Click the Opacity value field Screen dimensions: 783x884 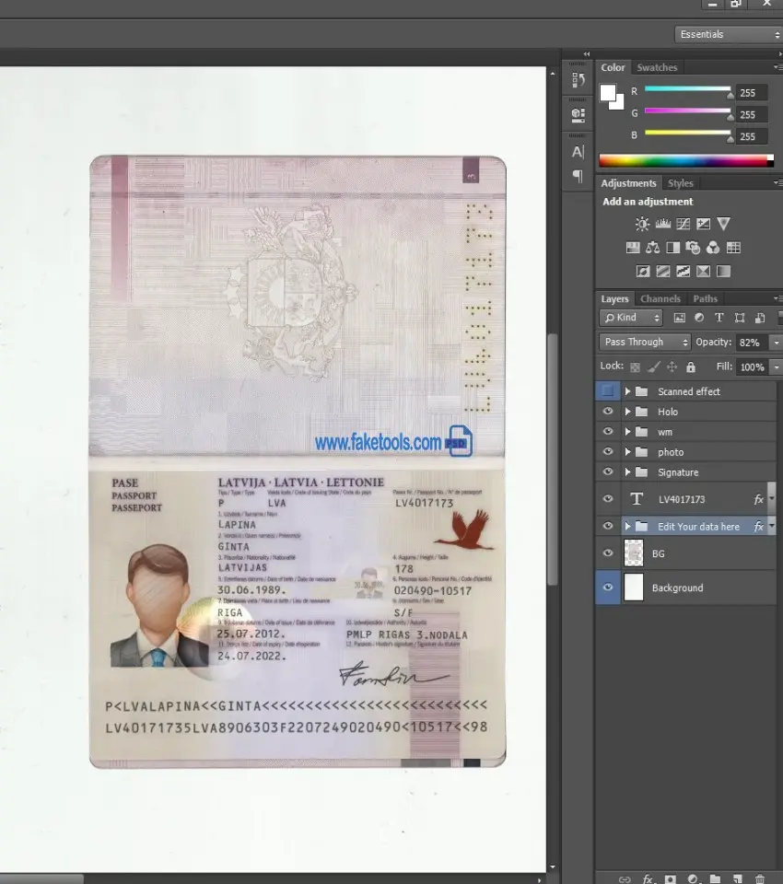pyautogui.click(x=750, y=342)
